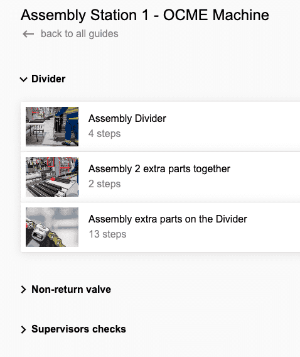This screenshot has width=300, height=357.
Task: Collapse the Divider section chevron
Action: tap(23, 79)
